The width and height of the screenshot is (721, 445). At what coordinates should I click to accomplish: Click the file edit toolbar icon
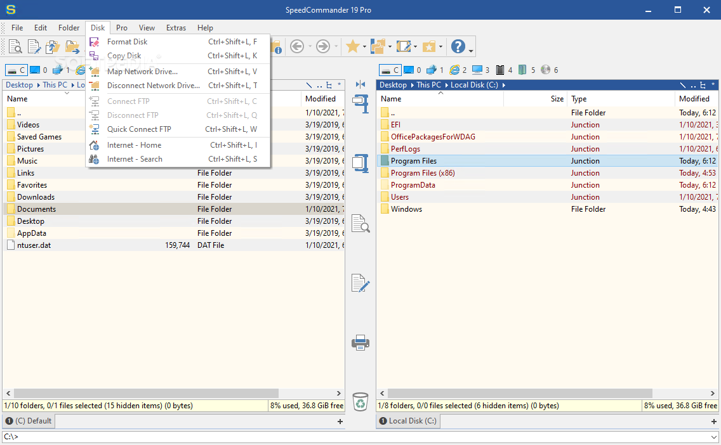click(34, 46)
